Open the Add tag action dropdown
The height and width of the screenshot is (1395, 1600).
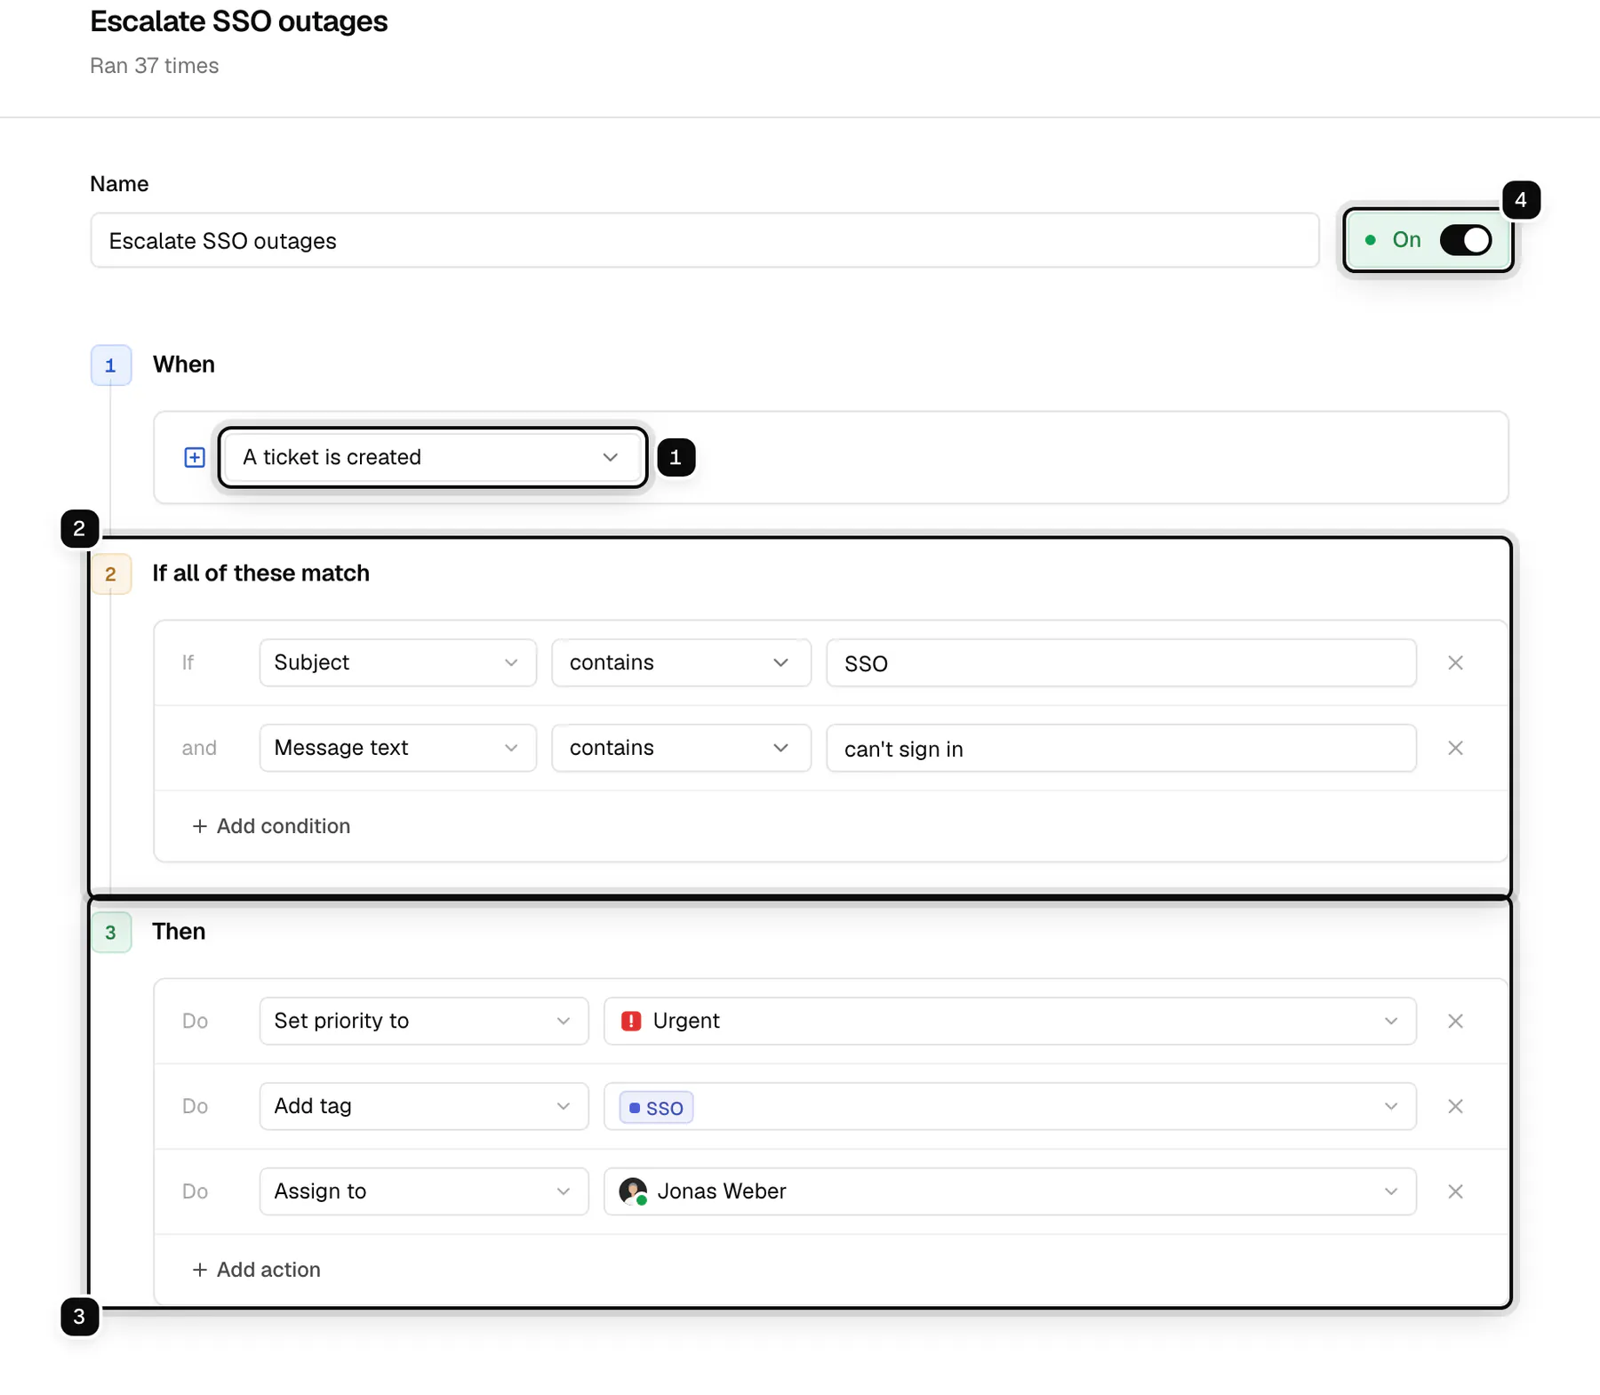tap(424, 1106)
